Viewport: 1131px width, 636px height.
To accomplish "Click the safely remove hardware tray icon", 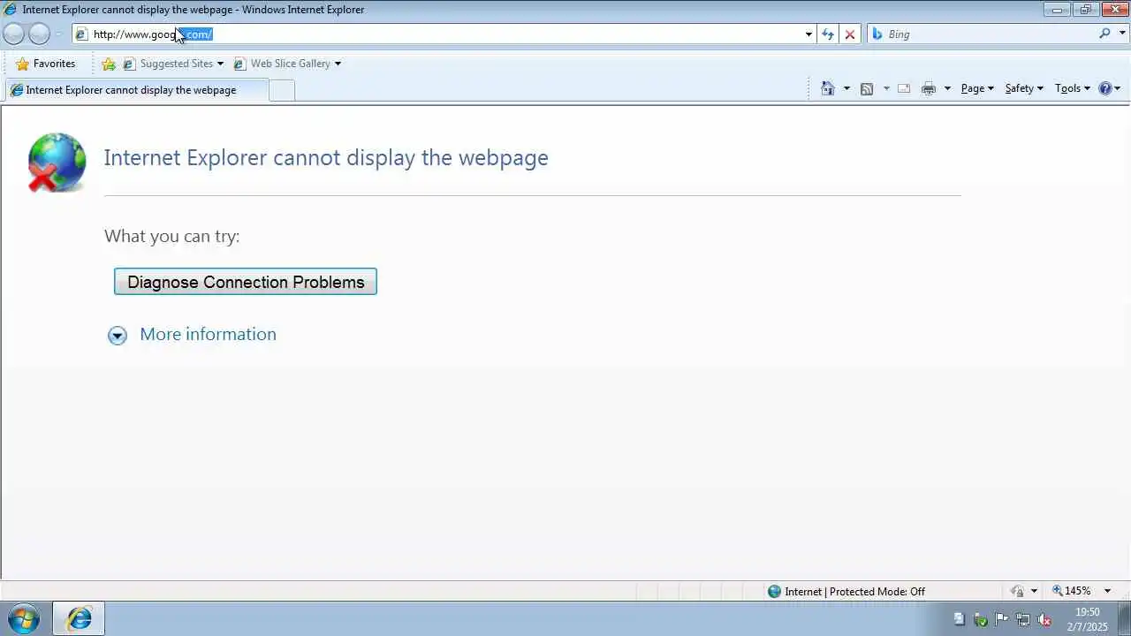I will tap(980, 619).
